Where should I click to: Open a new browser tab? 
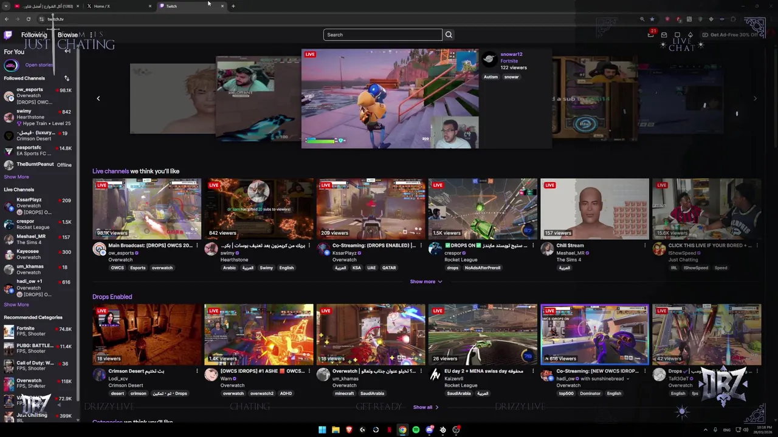[x=233, y=6]
